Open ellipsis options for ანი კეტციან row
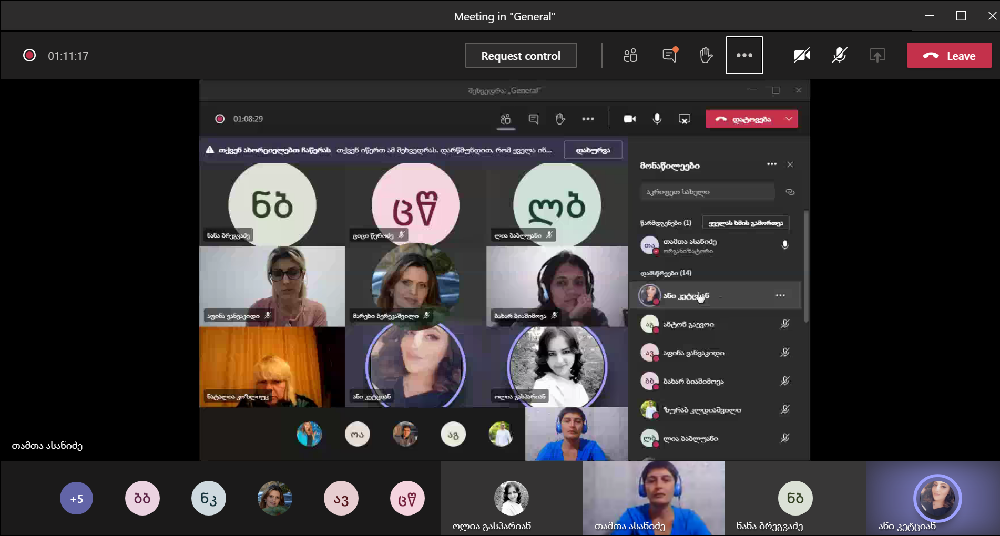 pos(780,295)
